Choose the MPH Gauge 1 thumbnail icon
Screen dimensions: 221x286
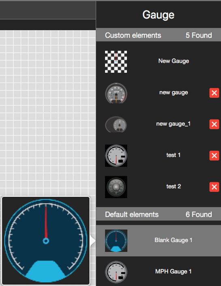click(116, 272)
